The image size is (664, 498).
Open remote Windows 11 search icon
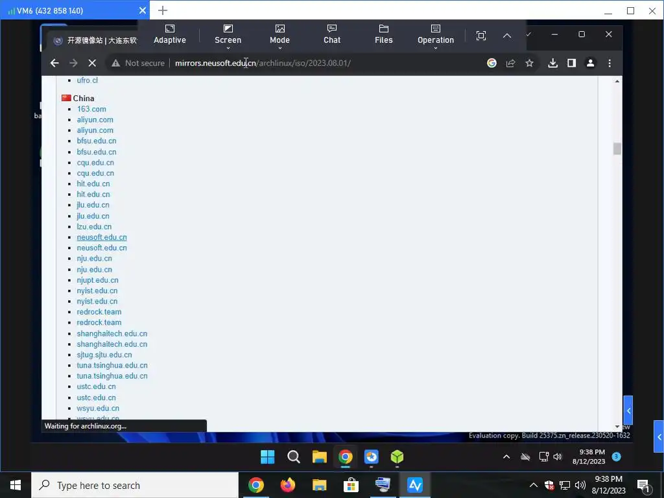294,457
